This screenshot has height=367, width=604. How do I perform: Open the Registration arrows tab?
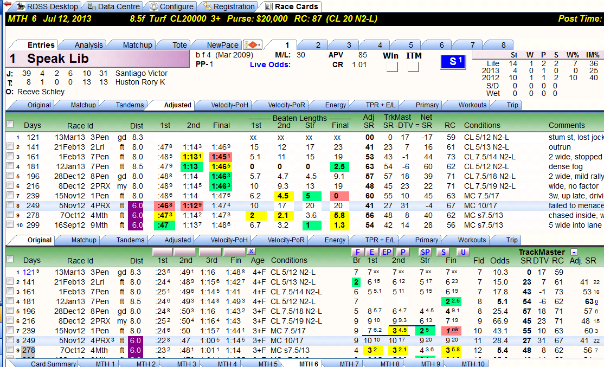(229, 7)
